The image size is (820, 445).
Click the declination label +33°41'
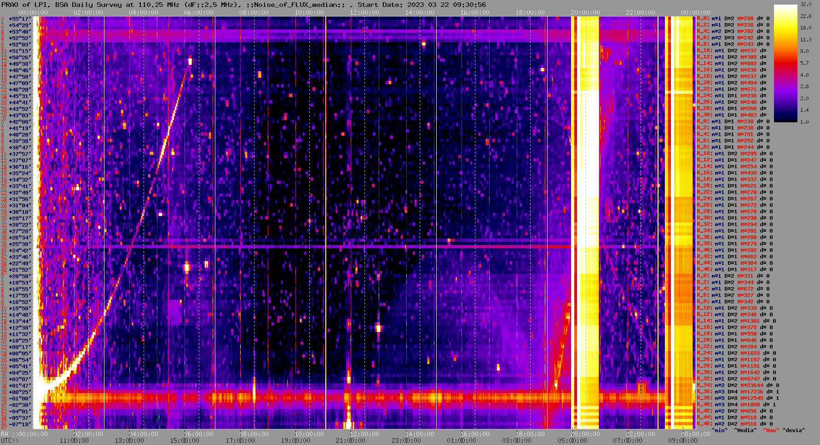coord(20,186)
